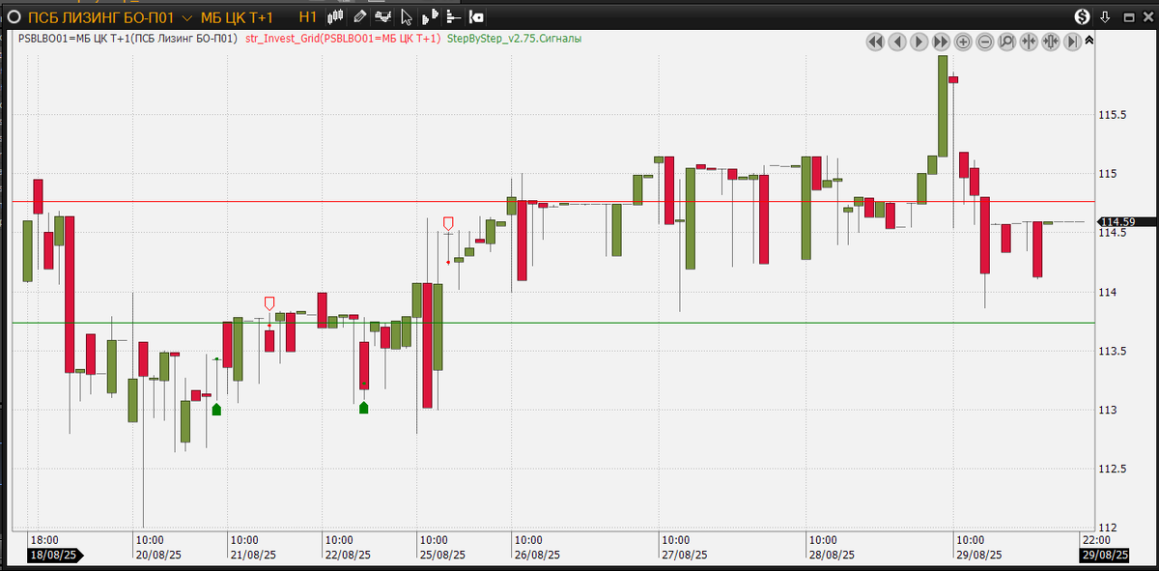1159x571 pixels.
Task: Open the candlestick chart type icon
Action: tap(335, 16)
